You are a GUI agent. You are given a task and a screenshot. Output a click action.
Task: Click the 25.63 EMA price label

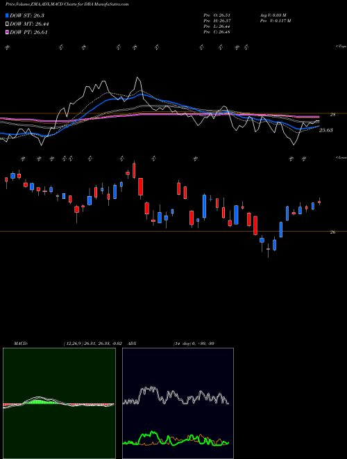coord(325,130)
